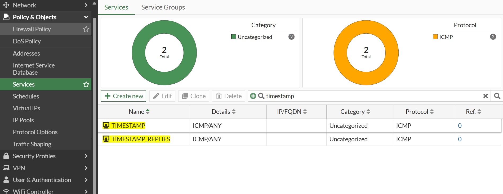503x194 pixels.
Task: Click the Delete button
Action: click(x=229, y=96)
